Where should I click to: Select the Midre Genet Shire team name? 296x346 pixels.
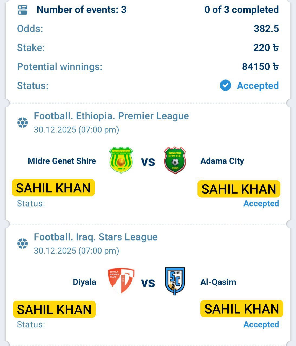click(x=62, y=161)
